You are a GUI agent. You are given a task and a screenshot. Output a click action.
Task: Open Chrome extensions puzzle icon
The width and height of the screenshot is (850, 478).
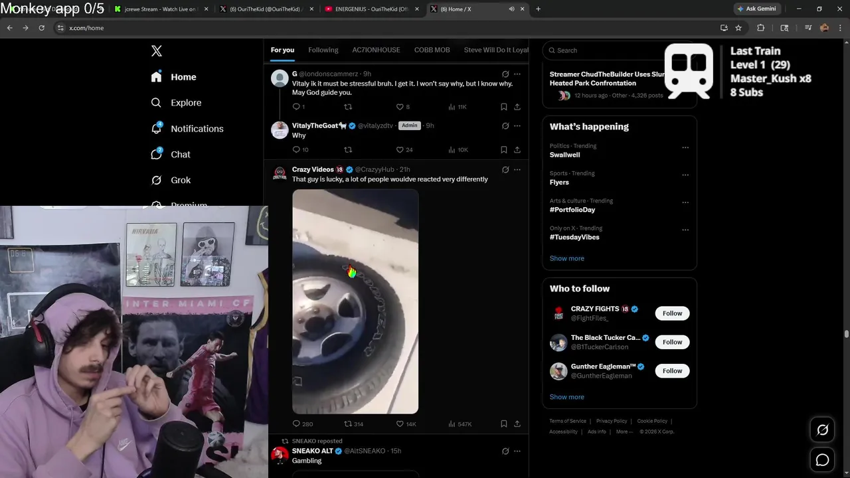761,28
